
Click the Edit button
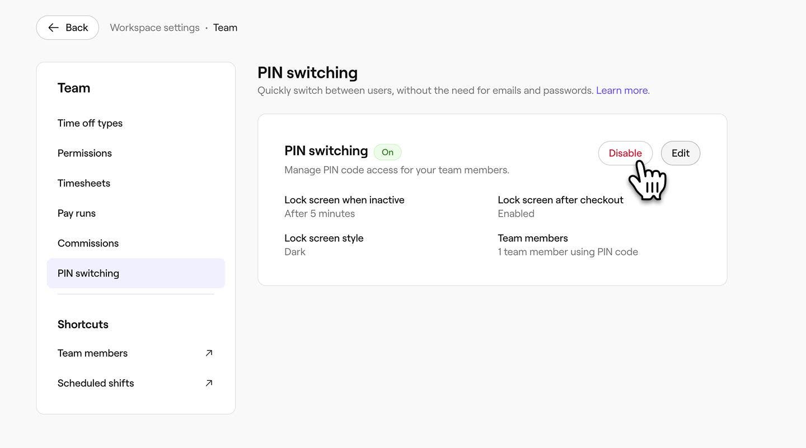(x=680, y=153)
